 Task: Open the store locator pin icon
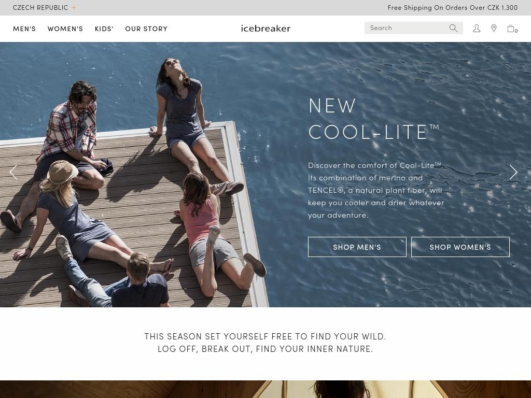(x=494, y=28)
